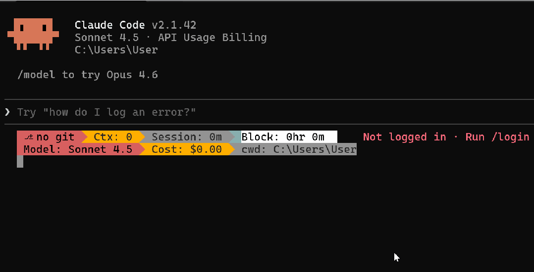The width and height of the screenshot is (534, 272).
Task: Click the "API Usage Billing" label
Action: tap(225, 38)
